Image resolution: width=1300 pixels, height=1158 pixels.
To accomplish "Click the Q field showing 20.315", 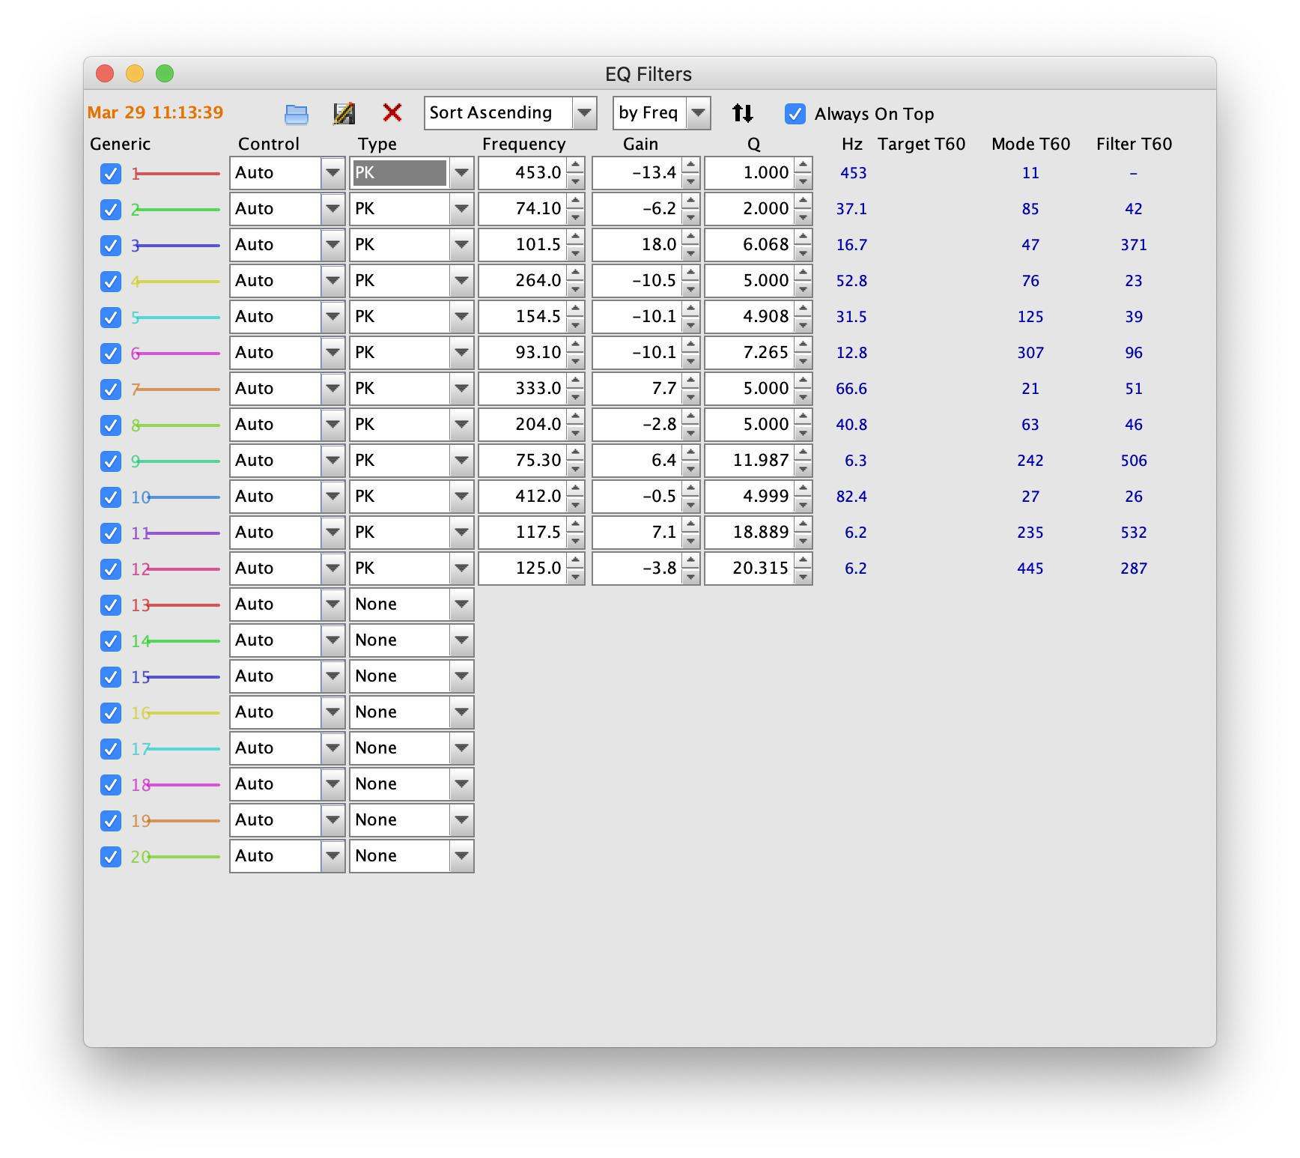I will [750, 569].
